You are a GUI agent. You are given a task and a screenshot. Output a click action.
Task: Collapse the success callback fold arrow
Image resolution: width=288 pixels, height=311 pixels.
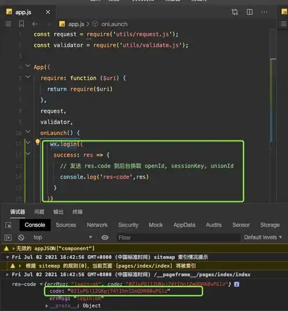coord(28,154)
